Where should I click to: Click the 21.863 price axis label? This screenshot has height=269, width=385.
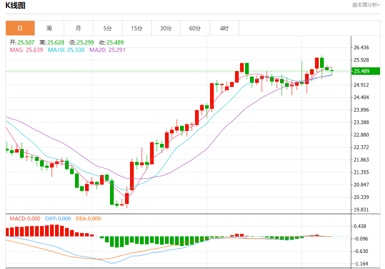tap(361, 160)
